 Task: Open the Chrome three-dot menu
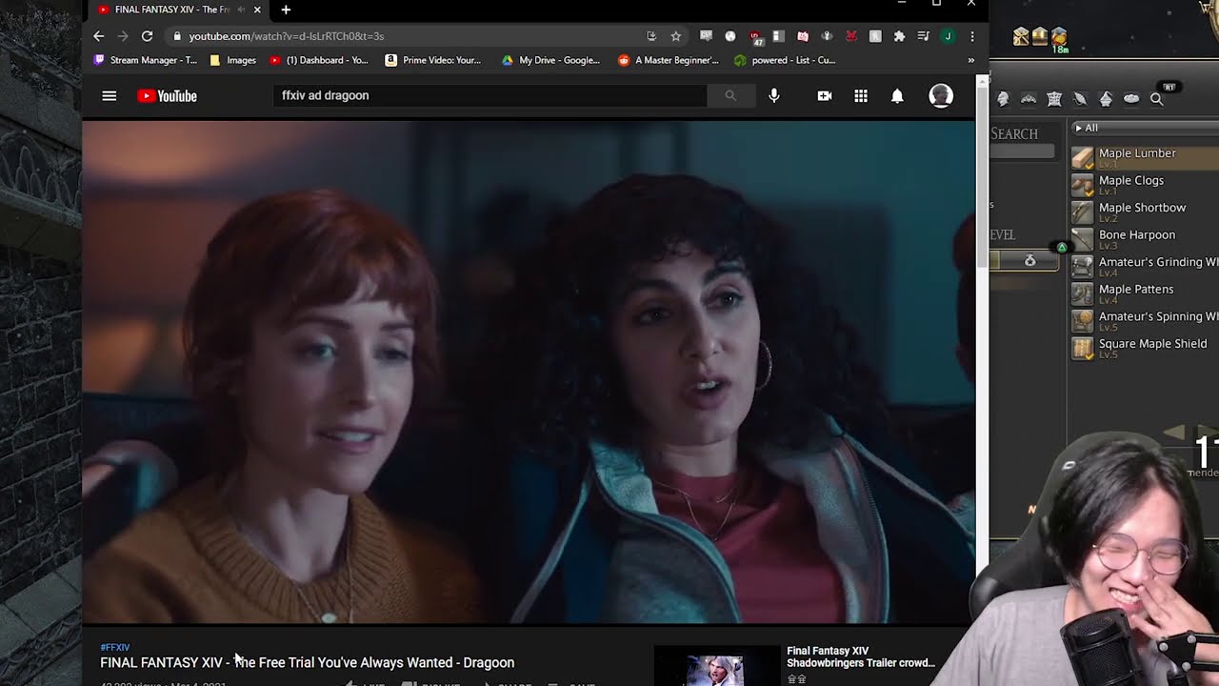point(972,36)
